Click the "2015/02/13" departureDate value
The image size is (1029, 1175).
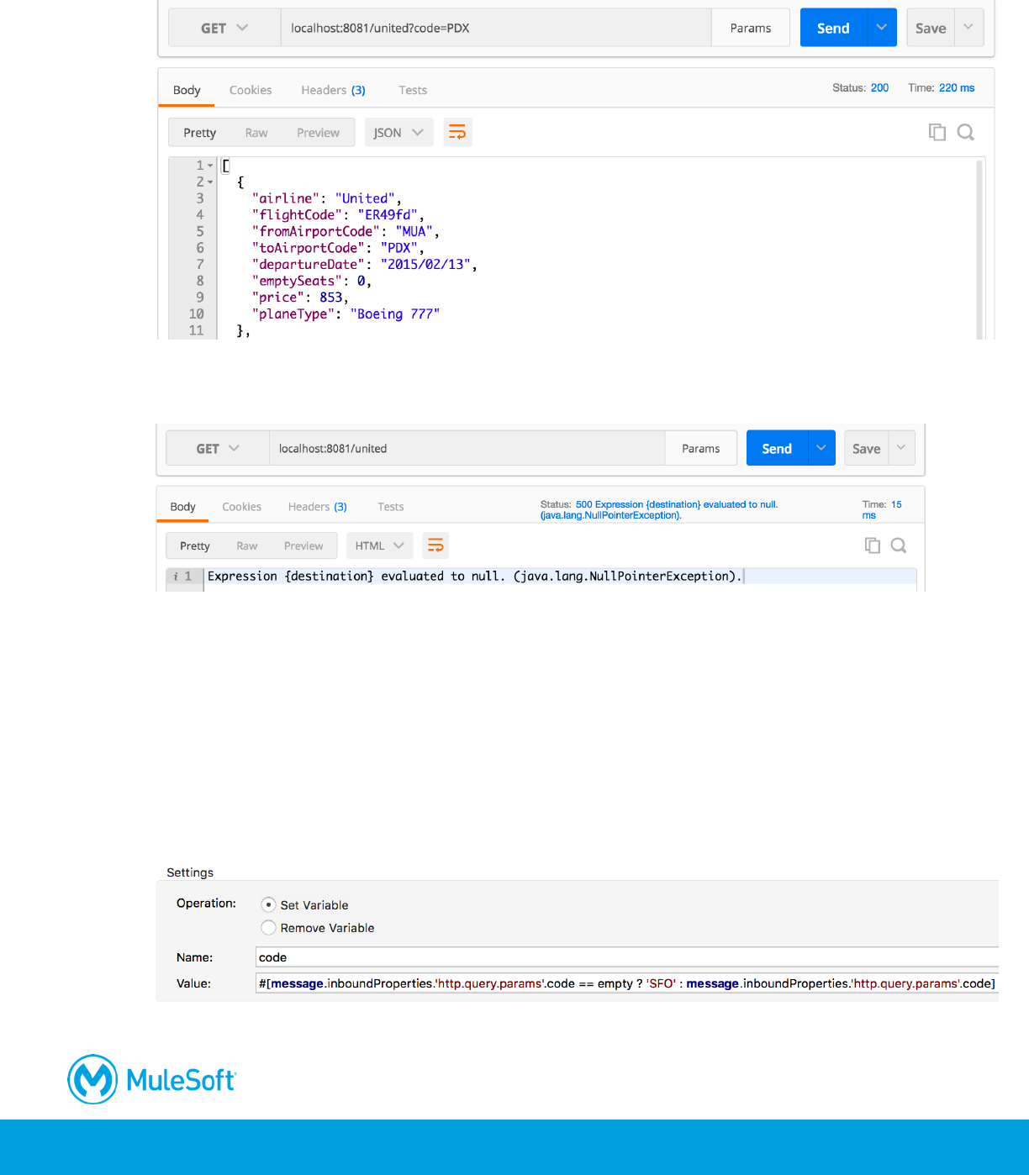click(425, 264)
